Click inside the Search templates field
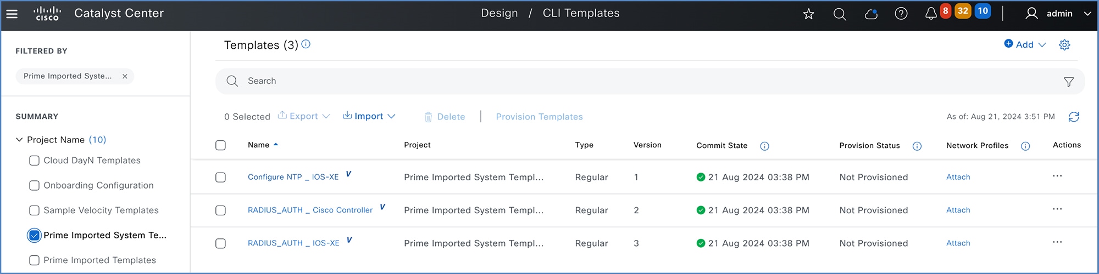Image resolution: width=1099 pixels, height=274 pixels. point(650,81)
